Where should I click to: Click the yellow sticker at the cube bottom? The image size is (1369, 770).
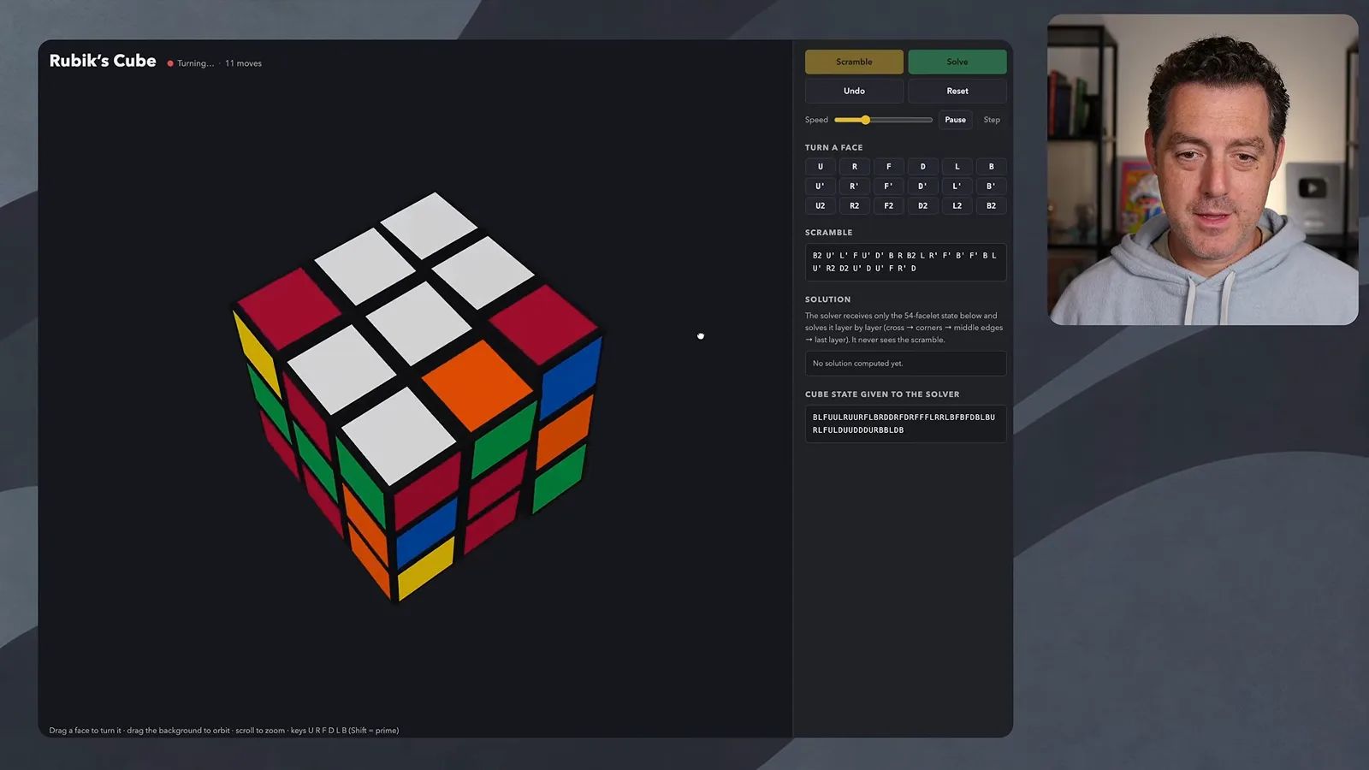(x=425, y=567)
